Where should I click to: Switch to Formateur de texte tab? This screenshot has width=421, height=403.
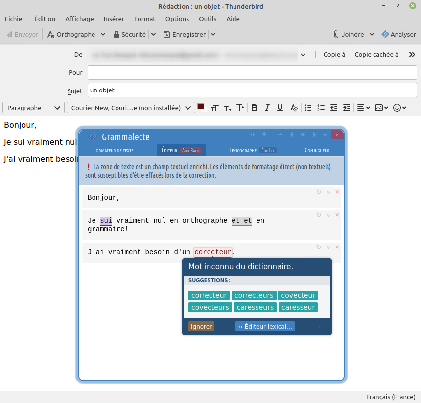(x=113, y=150)
